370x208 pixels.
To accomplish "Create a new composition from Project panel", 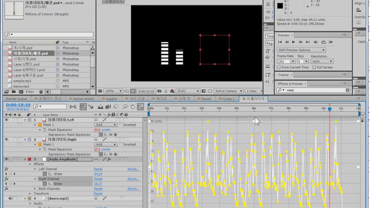I will [x=21, y=92].
